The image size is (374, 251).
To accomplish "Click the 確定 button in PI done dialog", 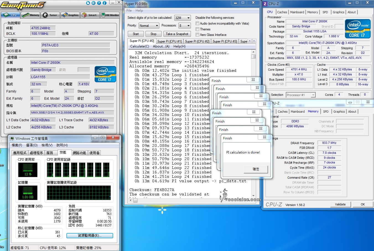I will [x=256, y=169].
